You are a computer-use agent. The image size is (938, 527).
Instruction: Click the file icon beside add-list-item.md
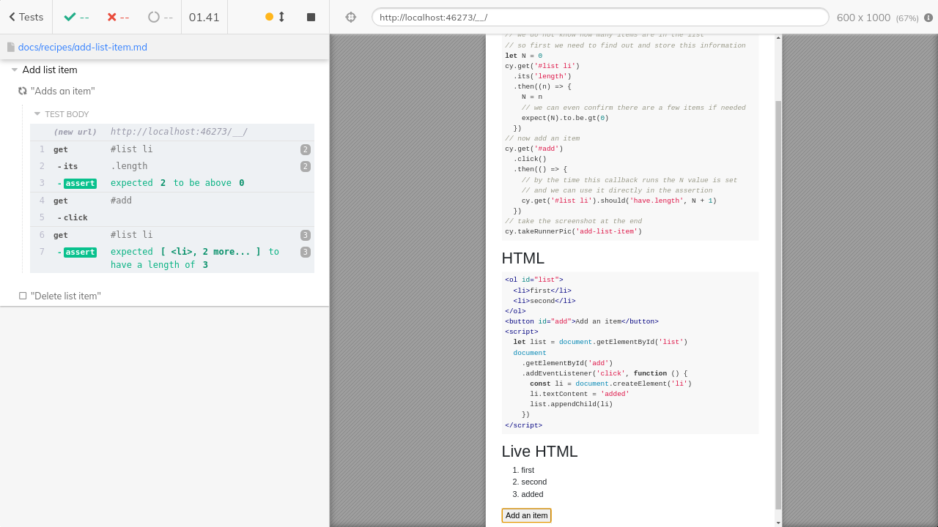pos(11,45)
